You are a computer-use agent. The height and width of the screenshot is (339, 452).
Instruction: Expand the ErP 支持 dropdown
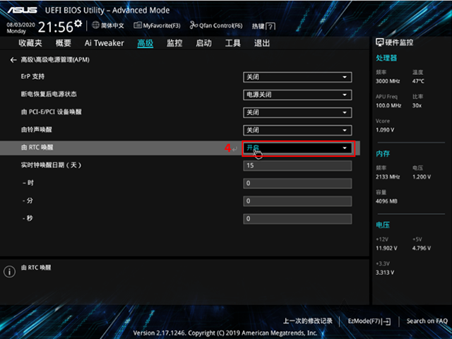click(297, 77)
